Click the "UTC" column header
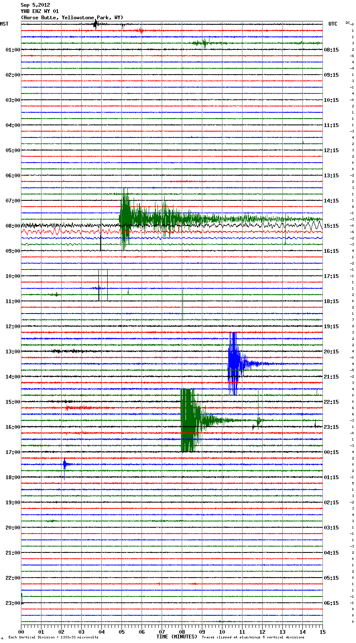 (333, 24)
